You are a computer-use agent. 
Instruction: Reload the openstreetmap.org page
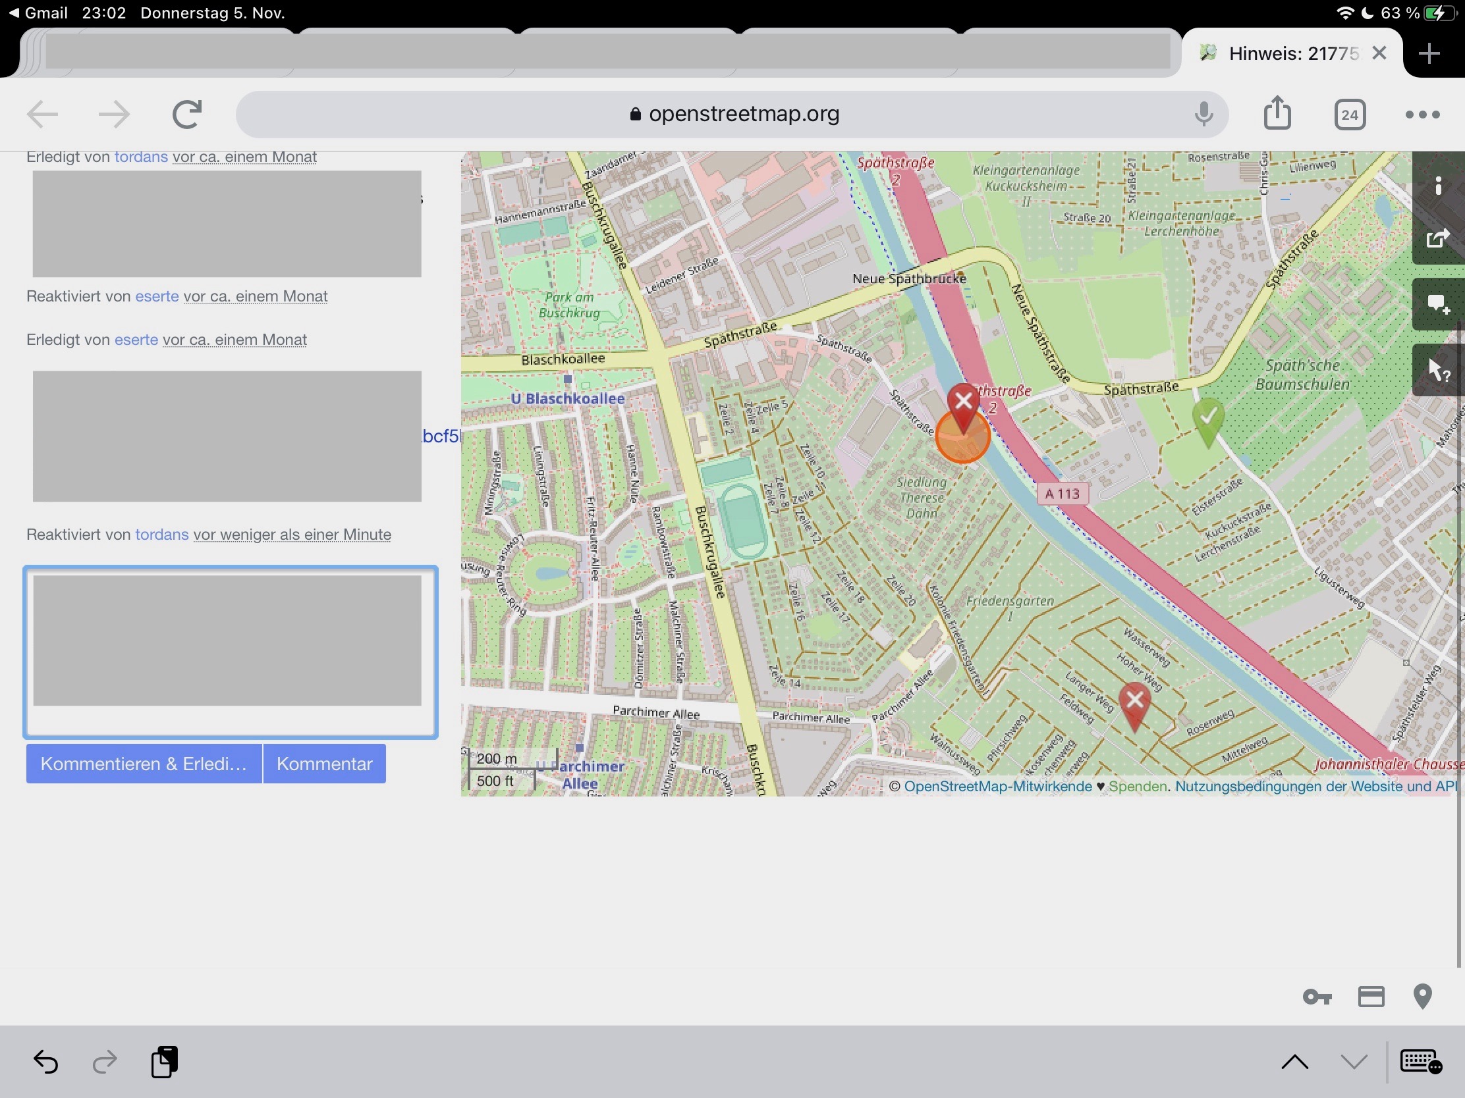187,114
